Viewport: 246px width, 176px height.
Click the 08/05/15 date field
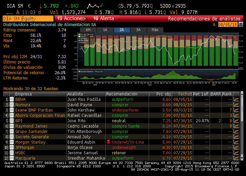tap(228, 24)
